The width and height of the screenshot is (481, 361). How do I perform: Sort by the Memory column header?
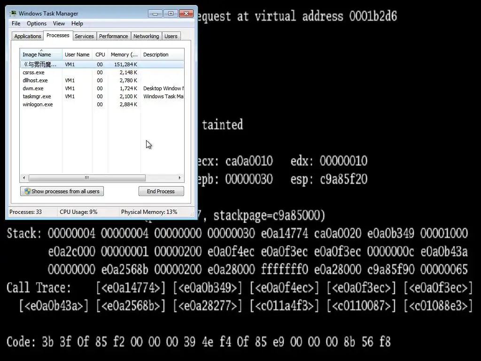(124, 55)
